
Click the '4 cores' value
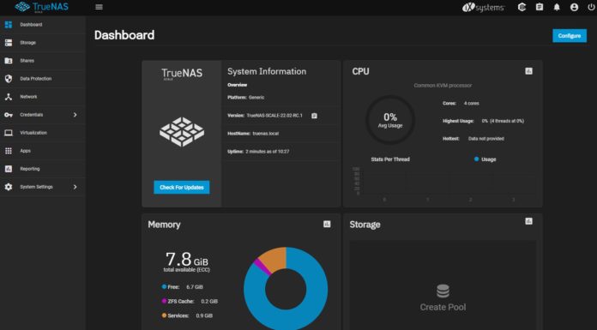pyautogui.click(x=472, y=104)
